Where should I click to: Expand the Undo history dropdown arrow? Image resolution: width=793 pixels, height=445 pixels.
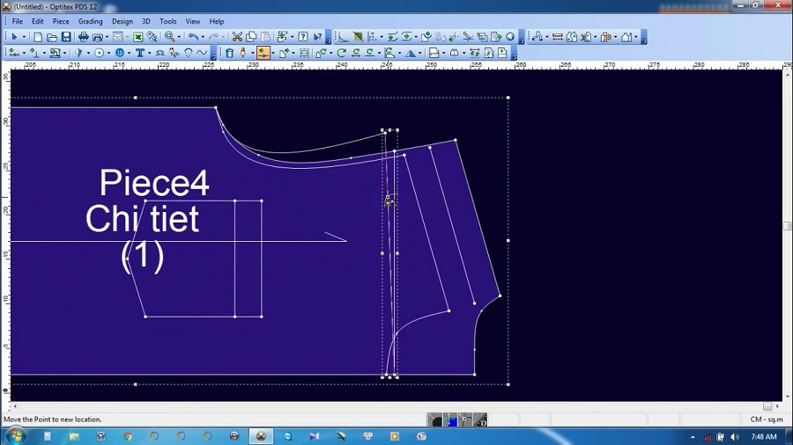point(203,37)
